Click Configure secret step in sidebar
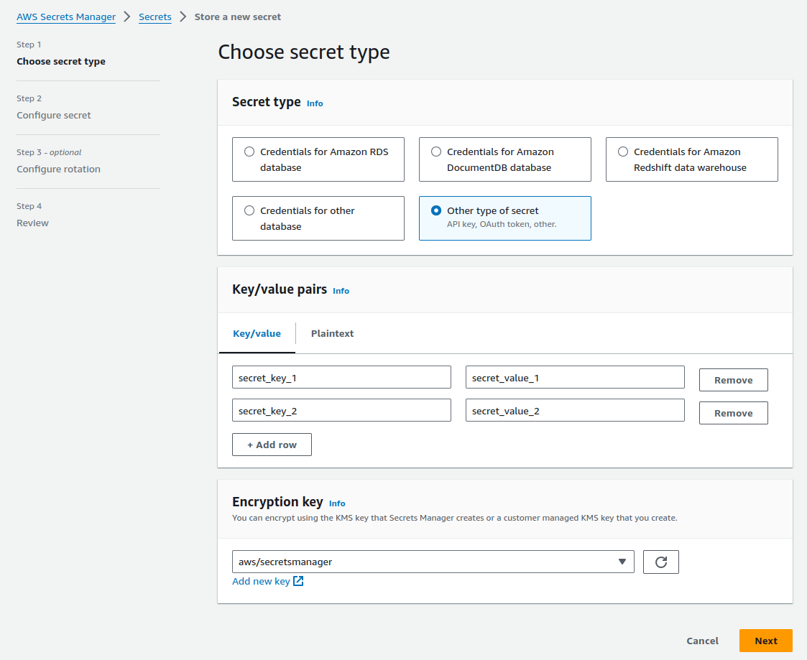Screen dimensions: 807x660 (53, 115)
